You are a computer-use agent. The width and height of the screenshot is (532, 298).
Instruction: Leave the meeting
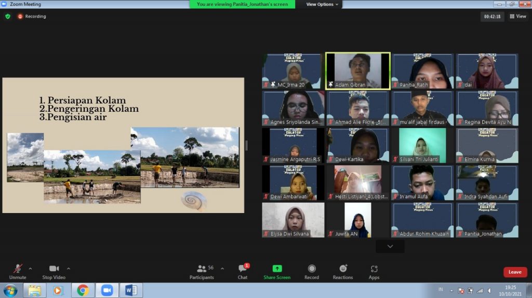coord(515,272)
